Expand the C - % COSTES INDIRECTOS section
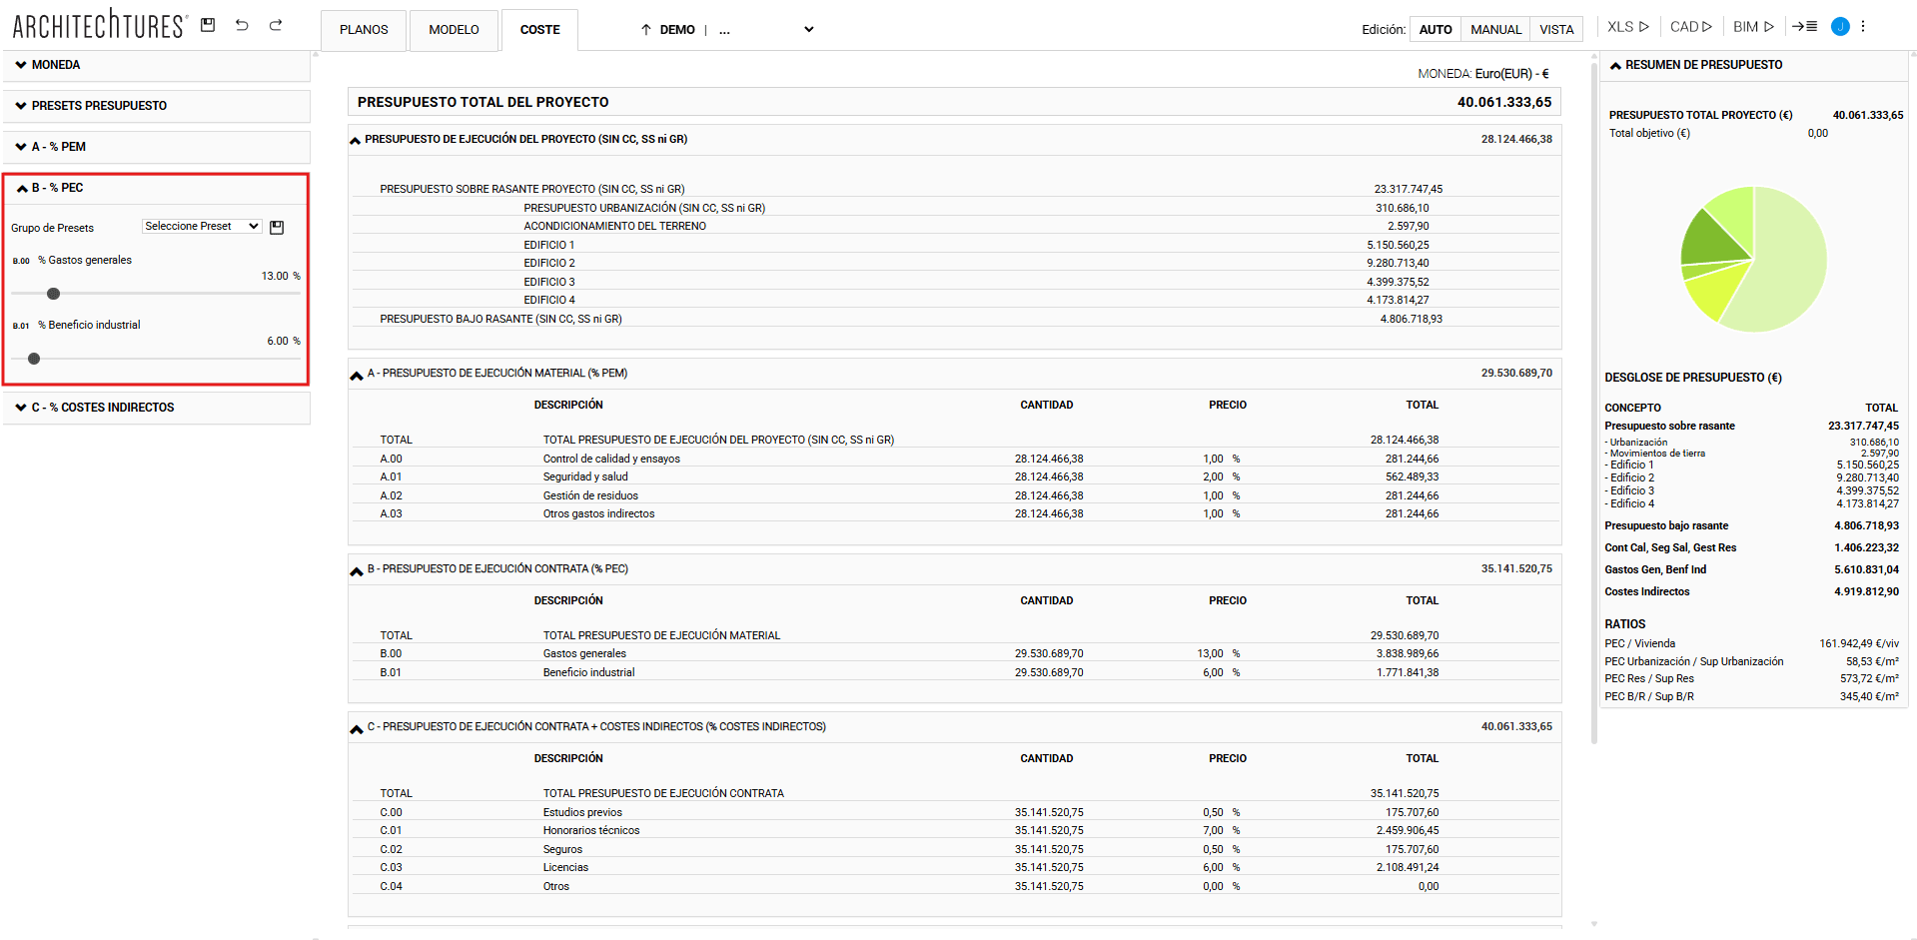Image resolution: width=1917 pixels, height=940 pixels. coord(102,408)
